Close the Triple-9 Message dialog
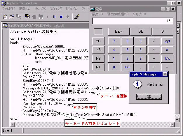 pos(165,74)
